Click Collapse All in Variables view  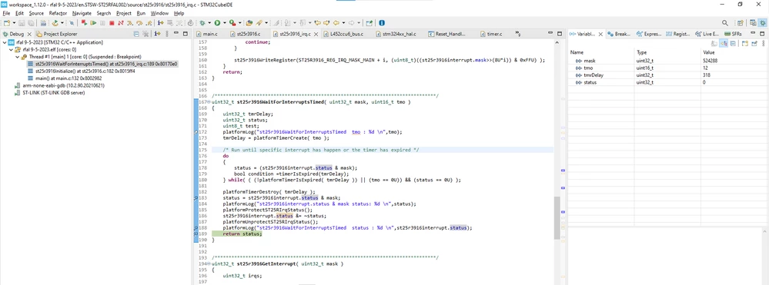(733, 44)
